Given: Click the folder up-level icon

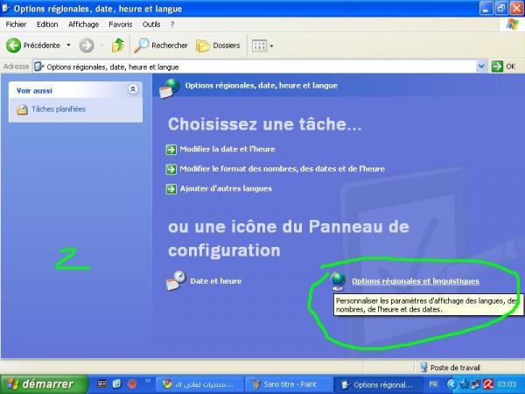Looking at the screenshot, I should 117,45.
